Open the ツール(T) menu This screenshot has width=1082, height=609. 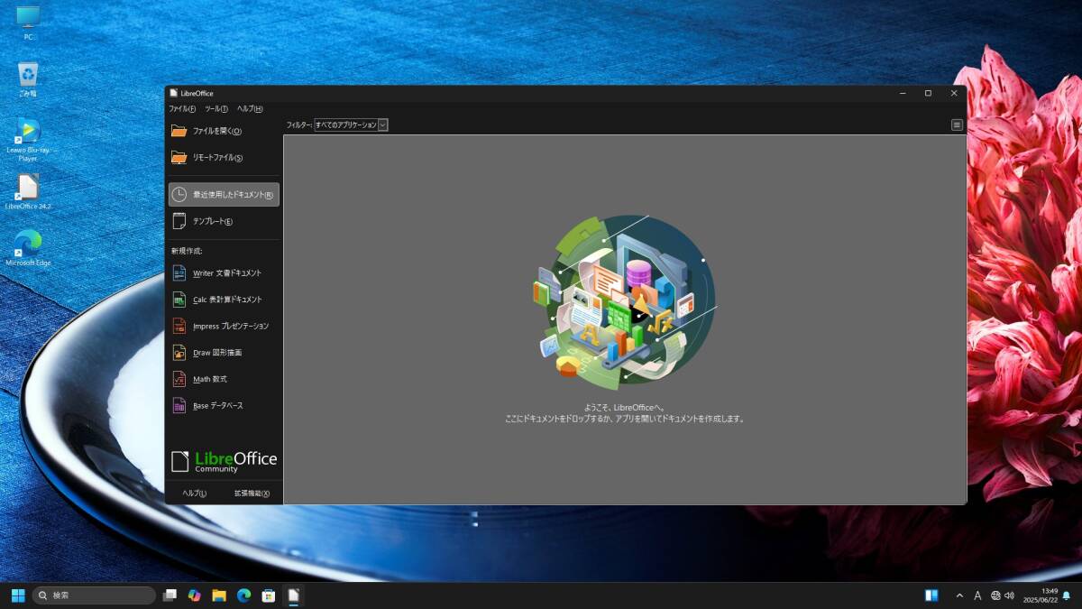(x=216, y=109)
